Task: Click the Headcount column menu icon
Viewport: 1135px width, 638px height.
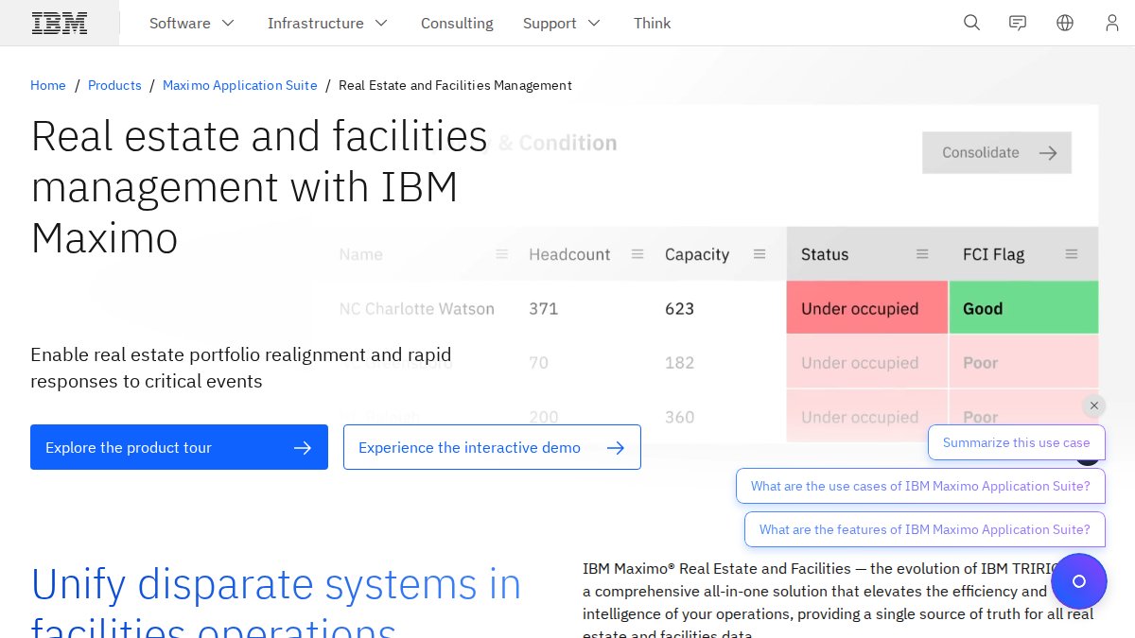Action: [x=637, y=254]
